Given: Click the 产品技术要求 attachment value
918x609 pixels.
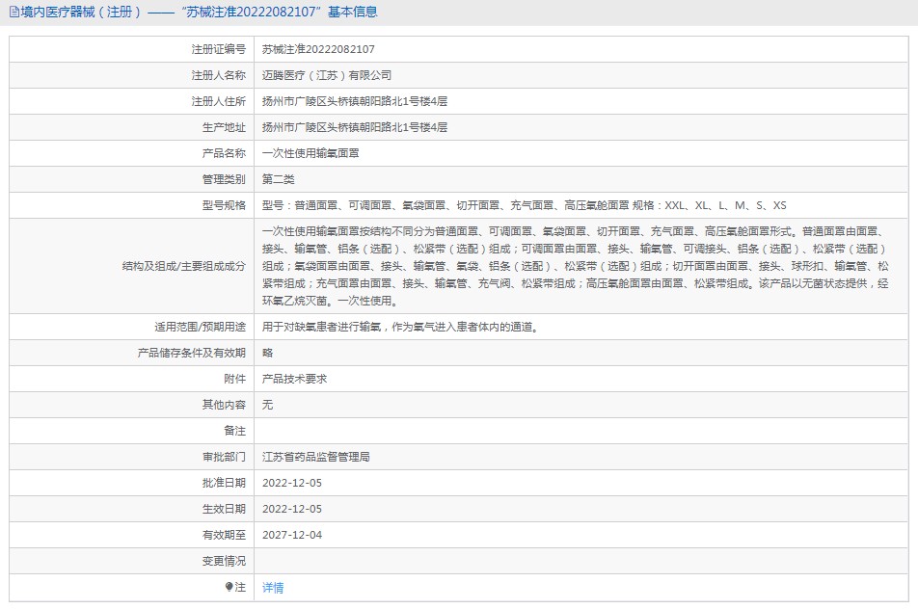Looking at the screenshot, I should pyautogui.click(x=294, y=379).
